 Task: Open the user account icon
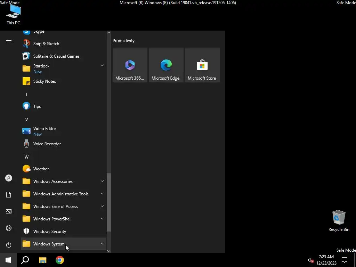click(x=9, y=178)
